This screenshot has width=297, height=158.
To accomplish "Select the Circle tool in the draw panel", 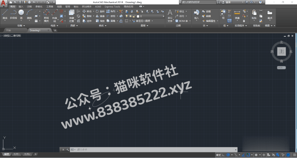I will (x=21, y=14).
